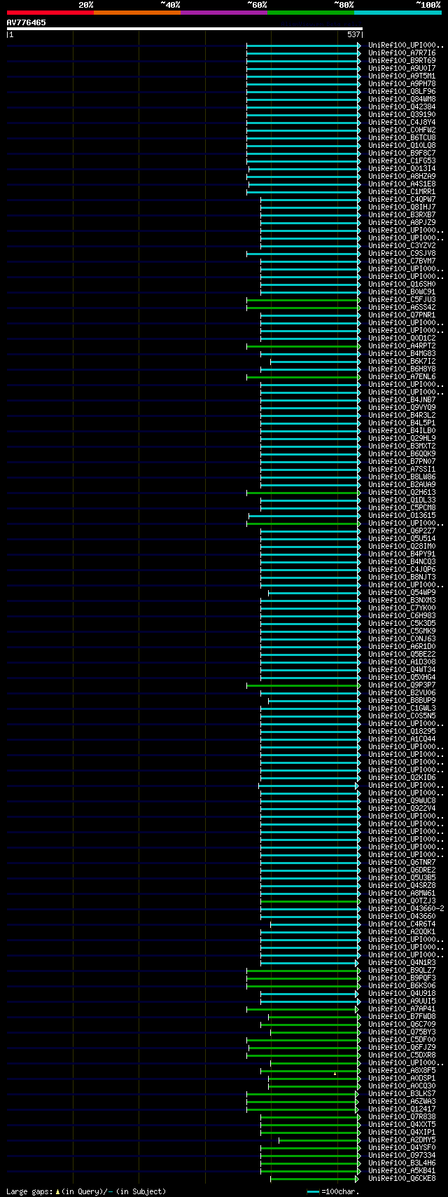Open hit UniRef100_O13615
448x1197 pixels.
[x=402, y=515]
